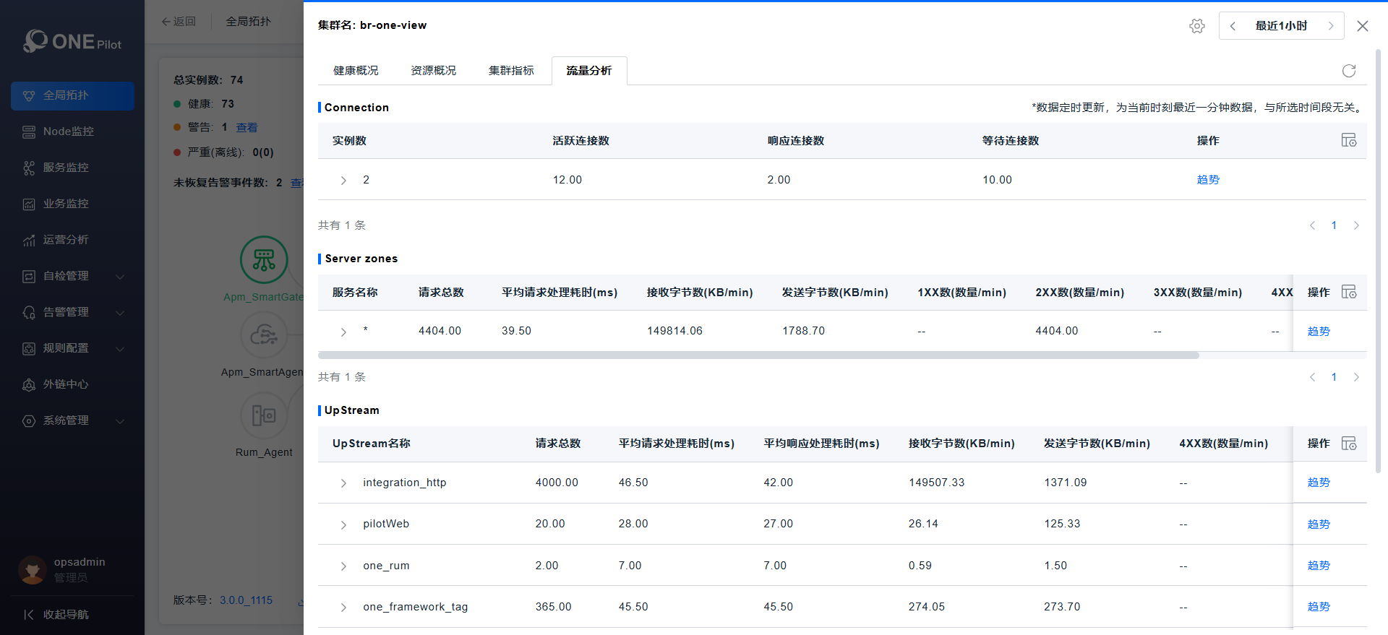Click 收起导航 to collapse the sidebar
The height and width of the screenshot is (635, 1388).
click(x=65, y=615)
